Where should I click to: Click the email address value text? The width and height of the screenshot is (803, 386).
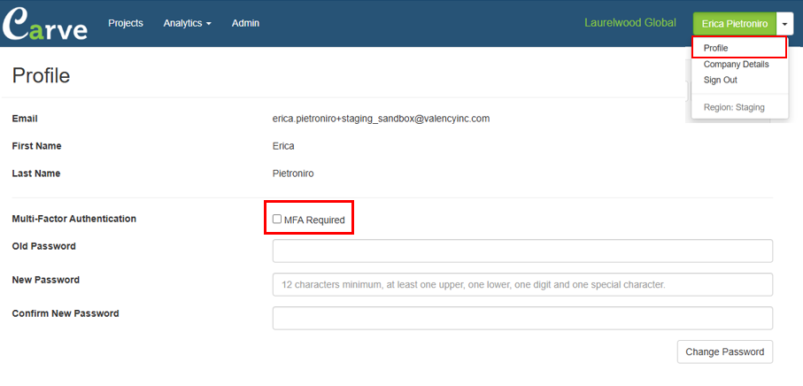coord(381,119)
